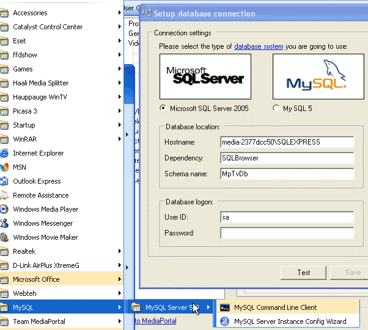Open Outlook Express icon
Image resolution: width=368 pixels, height=330 pixels.
[x=5, y=181]
